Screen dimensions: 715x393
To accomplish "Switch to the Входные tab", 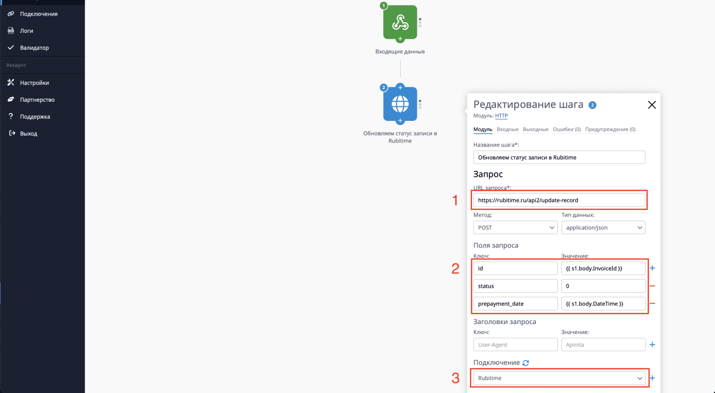I will [x=508, y=129].
